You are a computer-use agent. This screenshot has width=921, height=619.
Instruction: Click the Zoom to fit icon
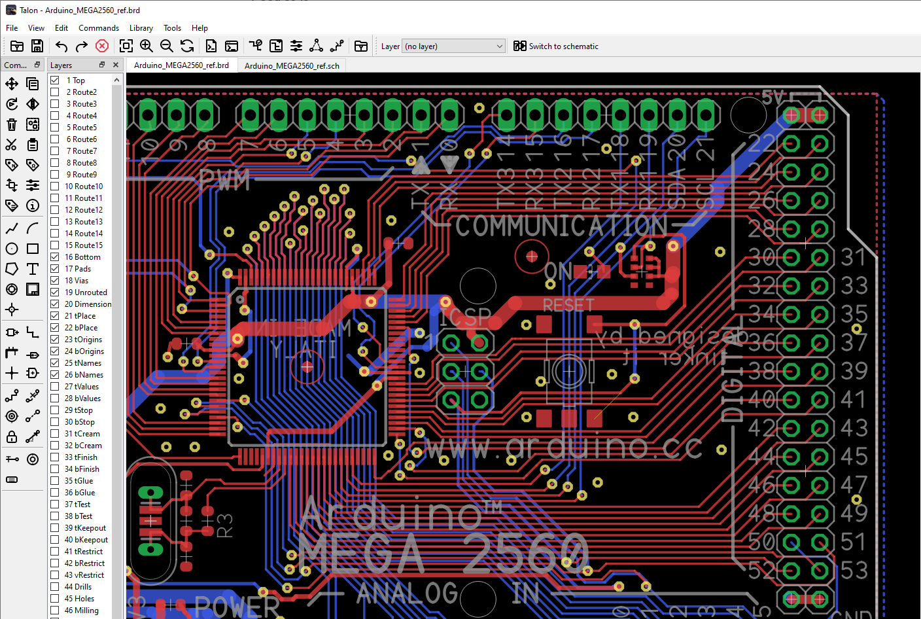[x=126, y=46]
